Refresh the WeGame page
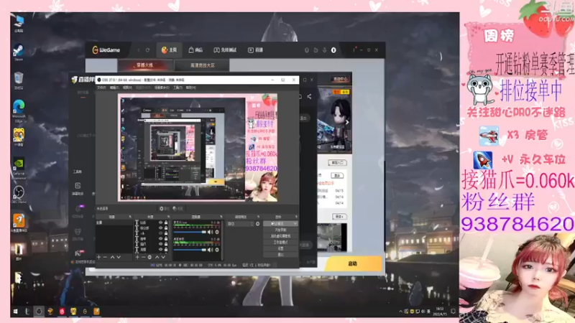Screen dimensions: 575x323 pos(147,50)
